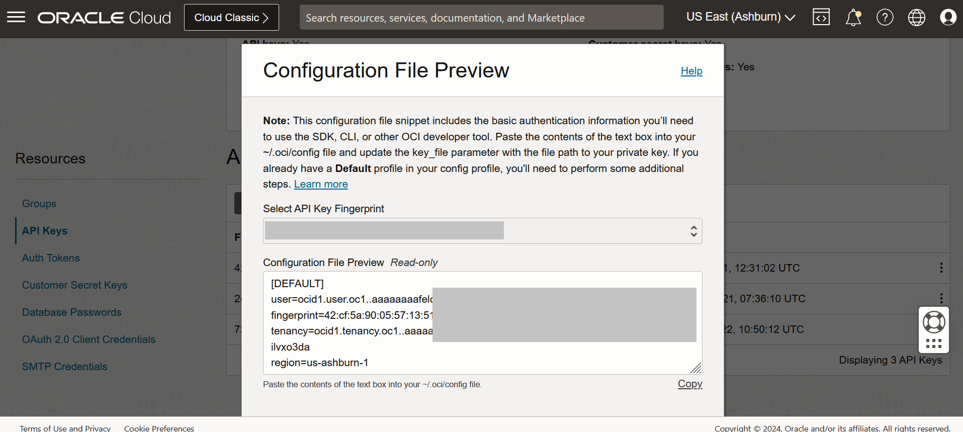Screen dimensions: 963x432
Task: Open OAuth 2.0 Client Credentials resource
Action: pos(89,339)
